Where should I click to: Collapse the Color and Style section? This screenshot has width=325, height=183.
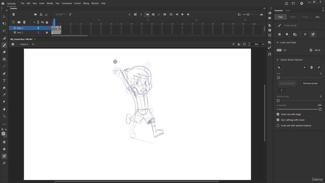(x=278, y=43)
